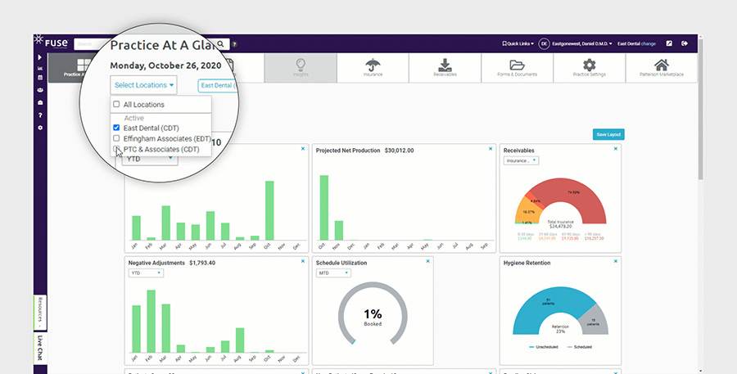Expand the left sidebar with the arrow icon
The height and width of the screenshot is (374, 737).
tap(40, 56)
